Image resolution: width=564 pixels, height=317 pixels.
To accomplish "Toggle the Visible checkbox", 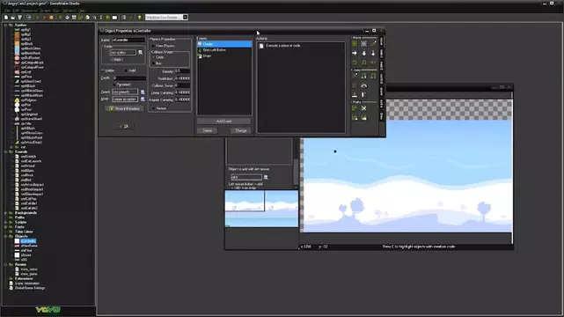I will click(103, 70).
